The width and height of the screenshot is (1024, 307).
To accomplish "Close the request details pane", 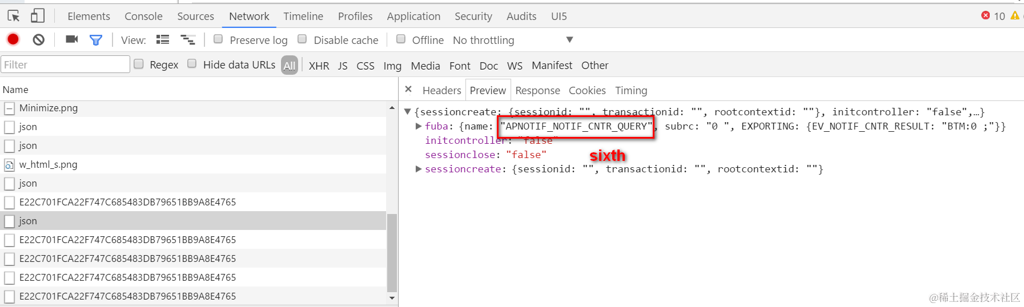I will tap(408, 89).
